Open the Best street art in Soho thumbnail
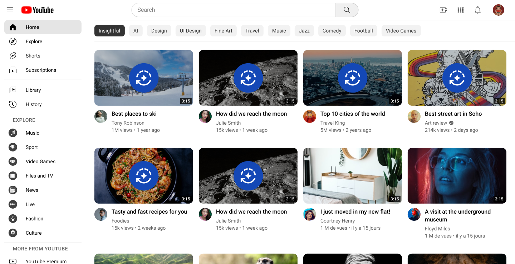Viewport: 515px width, 264px height. pos(457,78)
